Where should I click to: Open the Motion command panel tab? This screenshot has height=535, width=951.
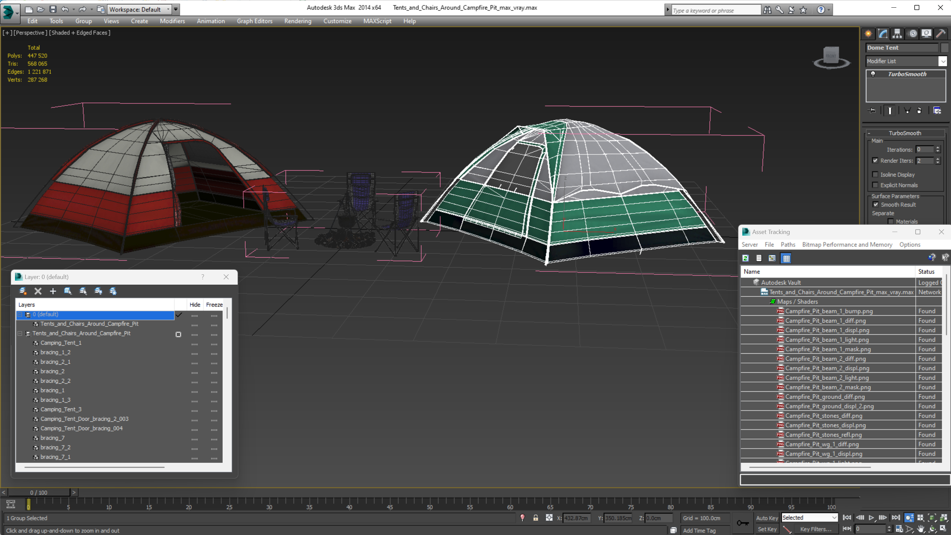(x=912, y=34)
